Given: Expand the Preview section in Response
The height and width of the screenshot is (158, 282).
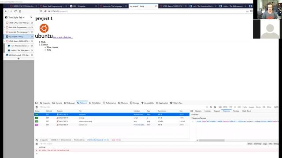Looking at the screenshot, I should pyautogui.click(x=191, y=115).
